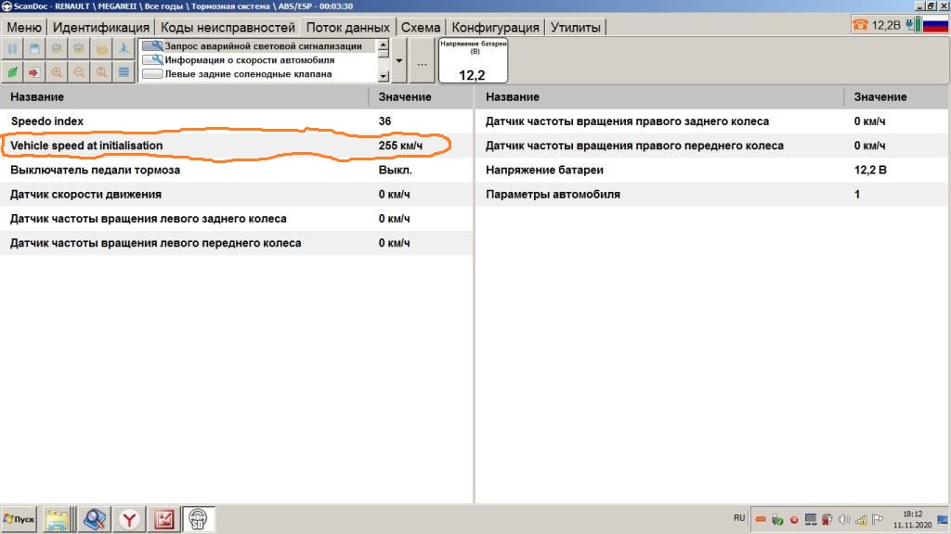Open the Yandex browser from the taskbar

pyautogui.click(x=128, y=519)
